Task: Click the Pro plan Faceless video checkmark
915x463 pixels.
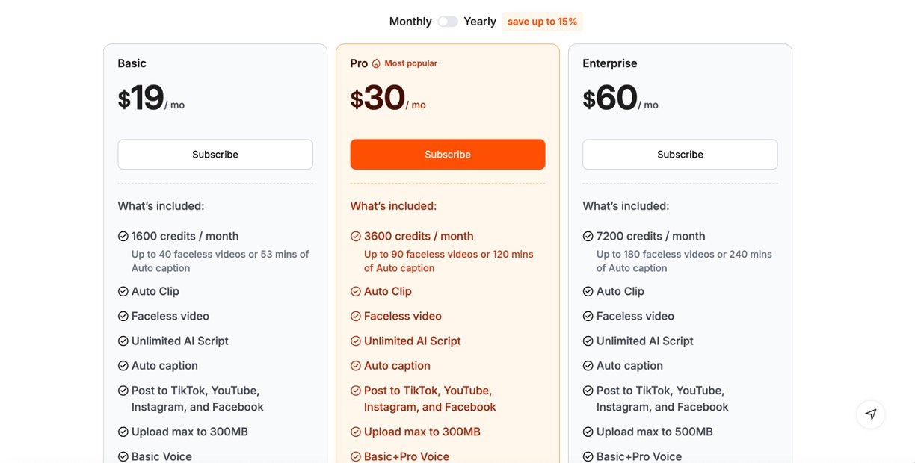Action: (x=356, y=316)
